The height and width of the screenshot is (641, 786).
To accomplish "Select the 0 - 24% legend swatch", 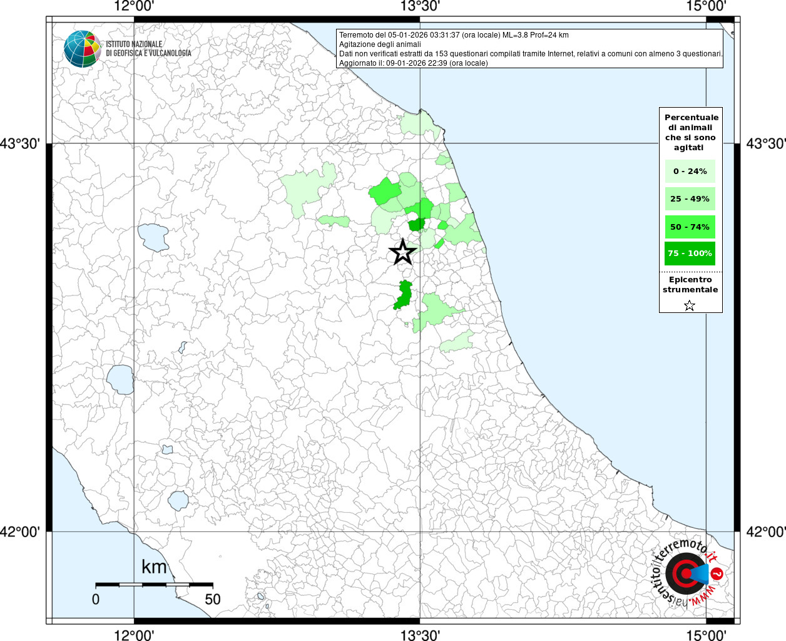I will pyautogui.click(x=690, y=172).
